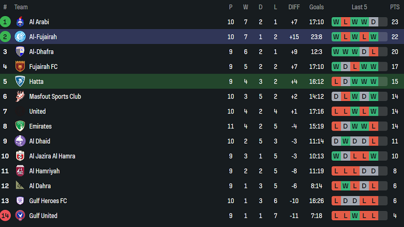Click Al-Dhafra's latest loss result badge
Screen dimensions: 404x227
(x=373, y=52)
